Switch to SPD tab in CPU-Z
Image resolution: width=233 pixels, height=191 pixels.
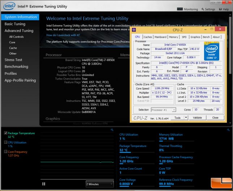pyautogui.click(x=184, y=37)
